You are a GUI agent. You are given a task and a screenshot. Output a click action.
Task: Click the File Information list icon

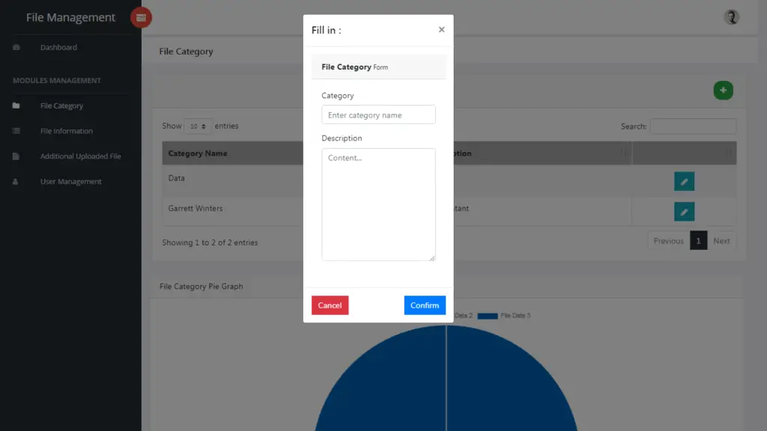click(x=16, y=132)
